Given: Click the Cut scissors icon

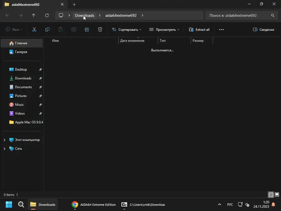Looking at the screenshot, I should tap(34, 29).
